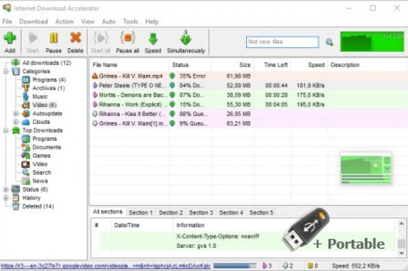Expand the Autoupdate tree node
The height and width of the screenshot is (271, 408).
coord(16,113)
